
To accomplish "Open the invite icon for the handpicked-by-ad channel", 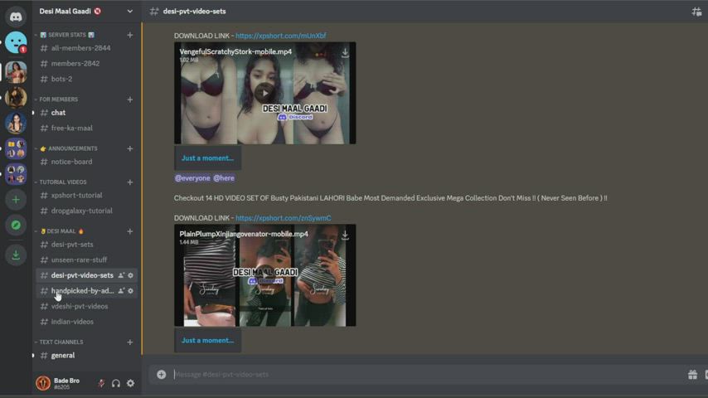I will point(121,291).
